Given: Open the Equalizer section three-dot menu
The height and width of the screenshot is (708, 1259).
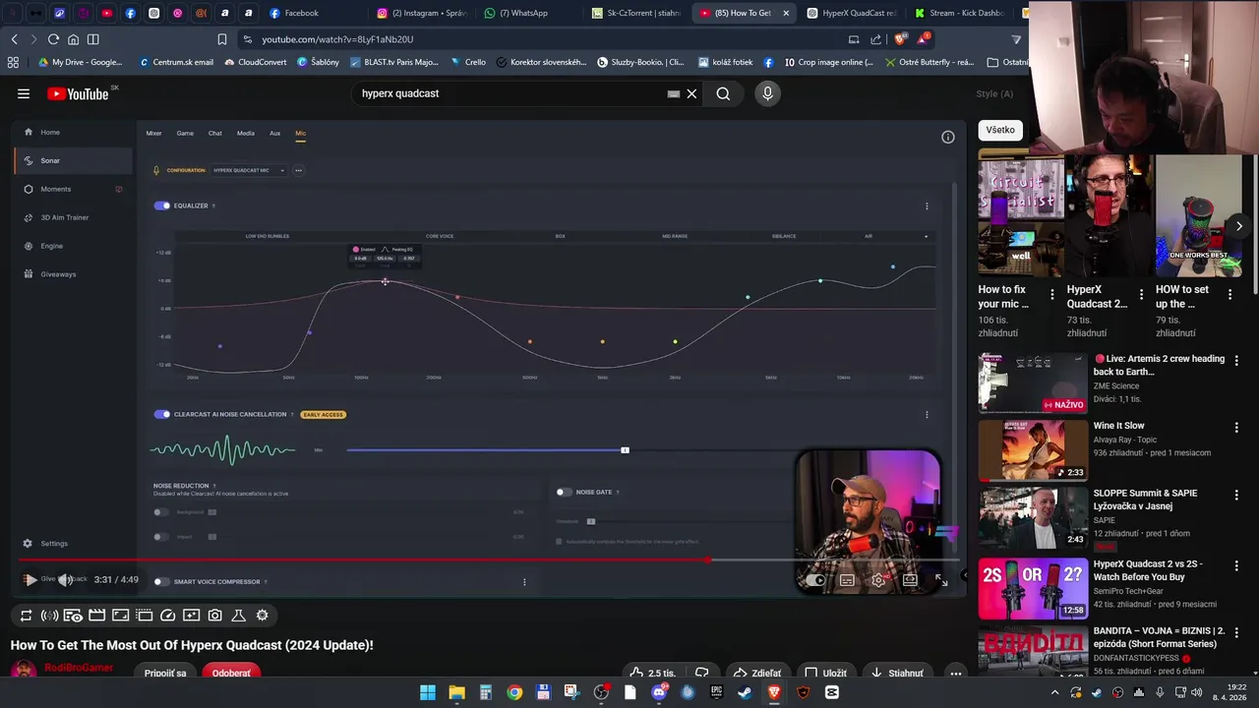Looking at the screenshot, I should [927, 206].
